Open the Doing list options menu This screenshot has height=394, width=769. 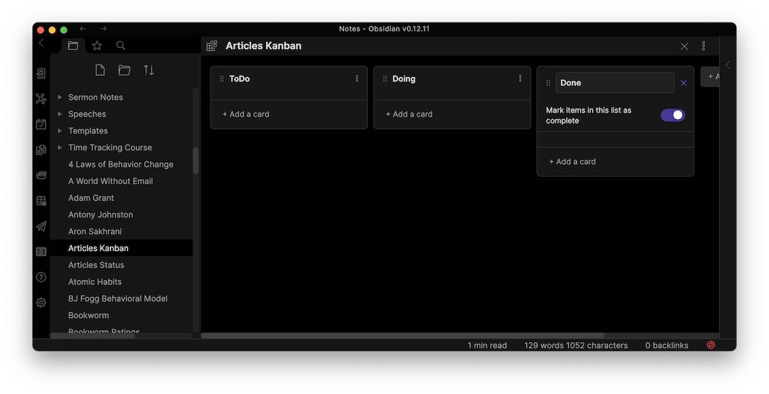520,79
